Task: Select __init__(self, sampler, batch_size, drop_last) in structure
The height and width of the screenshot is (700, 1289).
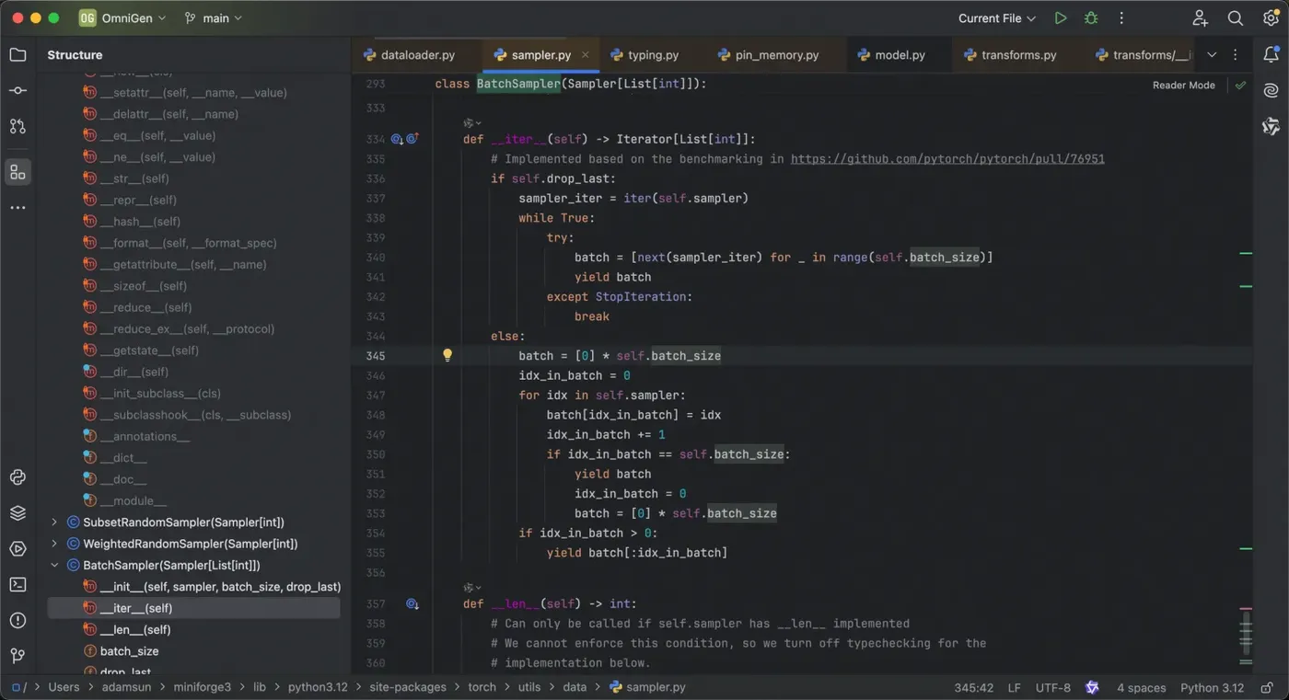Action: coord(193,587)
